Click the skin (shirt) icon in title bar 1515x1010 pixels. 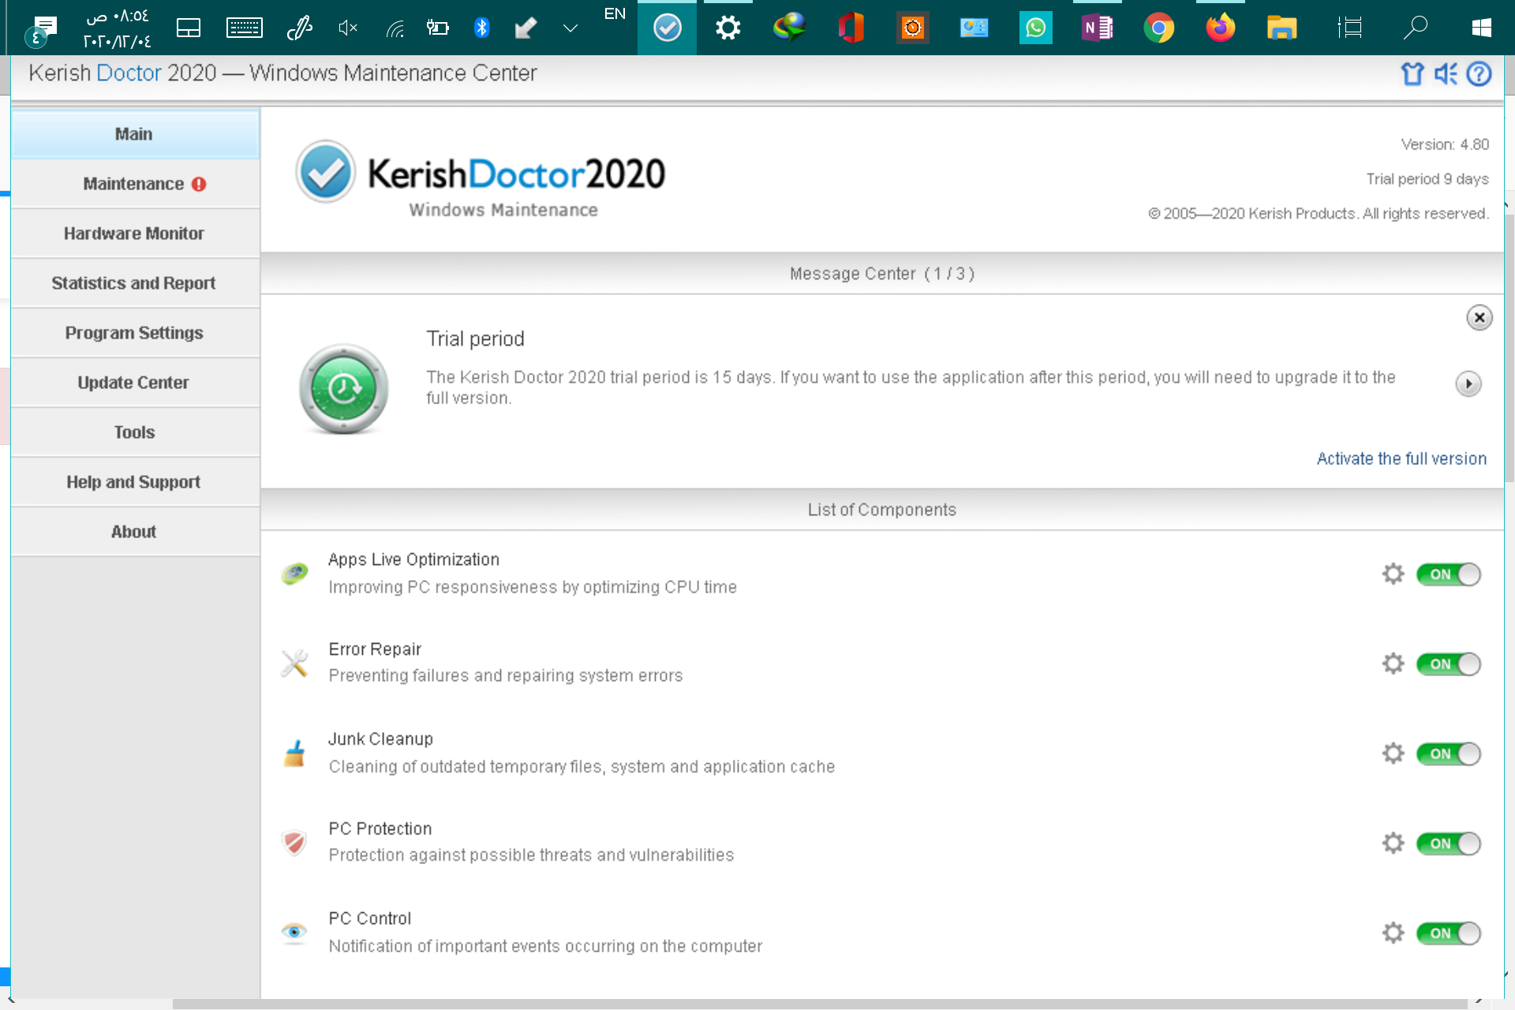click(x=1412, y=74)
